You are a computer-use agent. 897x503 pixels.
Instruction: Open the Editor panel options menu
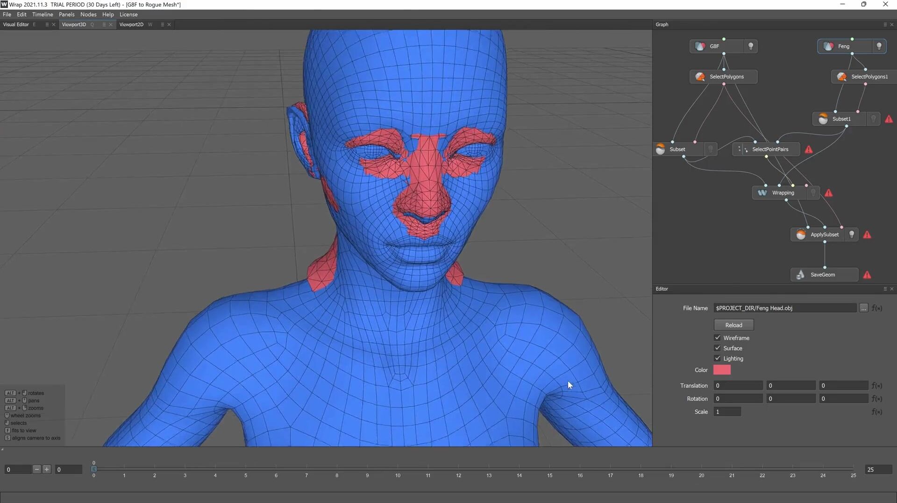coord(885,289)
